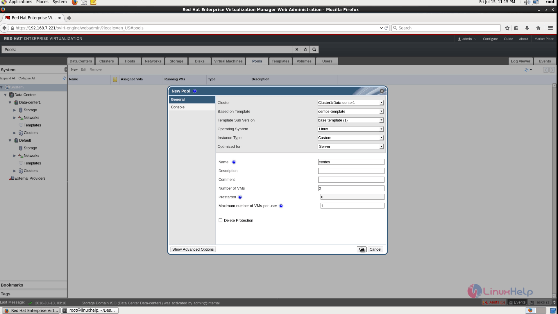
Task: Click the Description input field
Action: tap(351, 171)
